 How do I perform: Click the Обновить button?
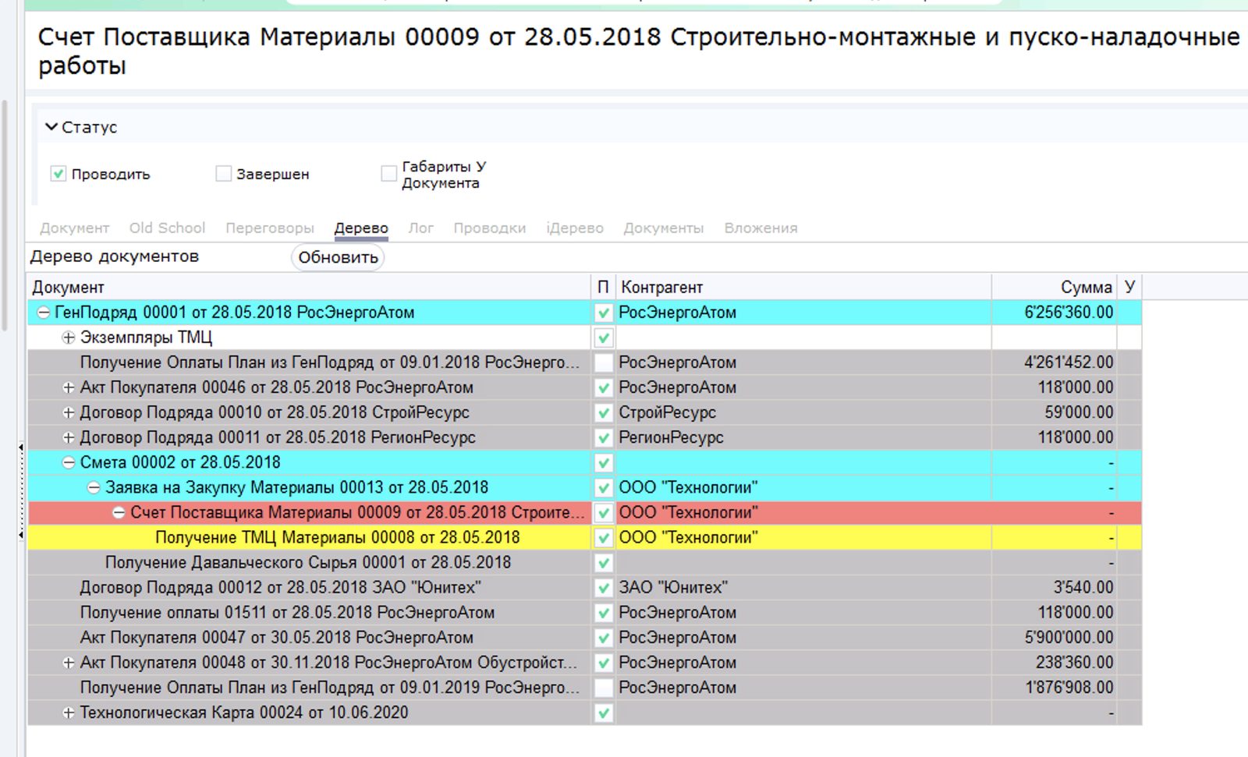point(338,257)
